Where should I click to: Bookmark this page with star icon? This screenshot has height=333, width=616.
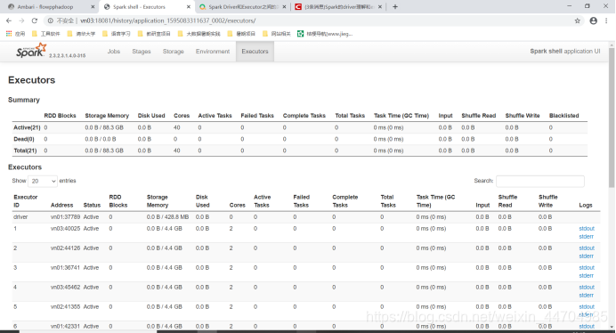[x=577, y=20]
